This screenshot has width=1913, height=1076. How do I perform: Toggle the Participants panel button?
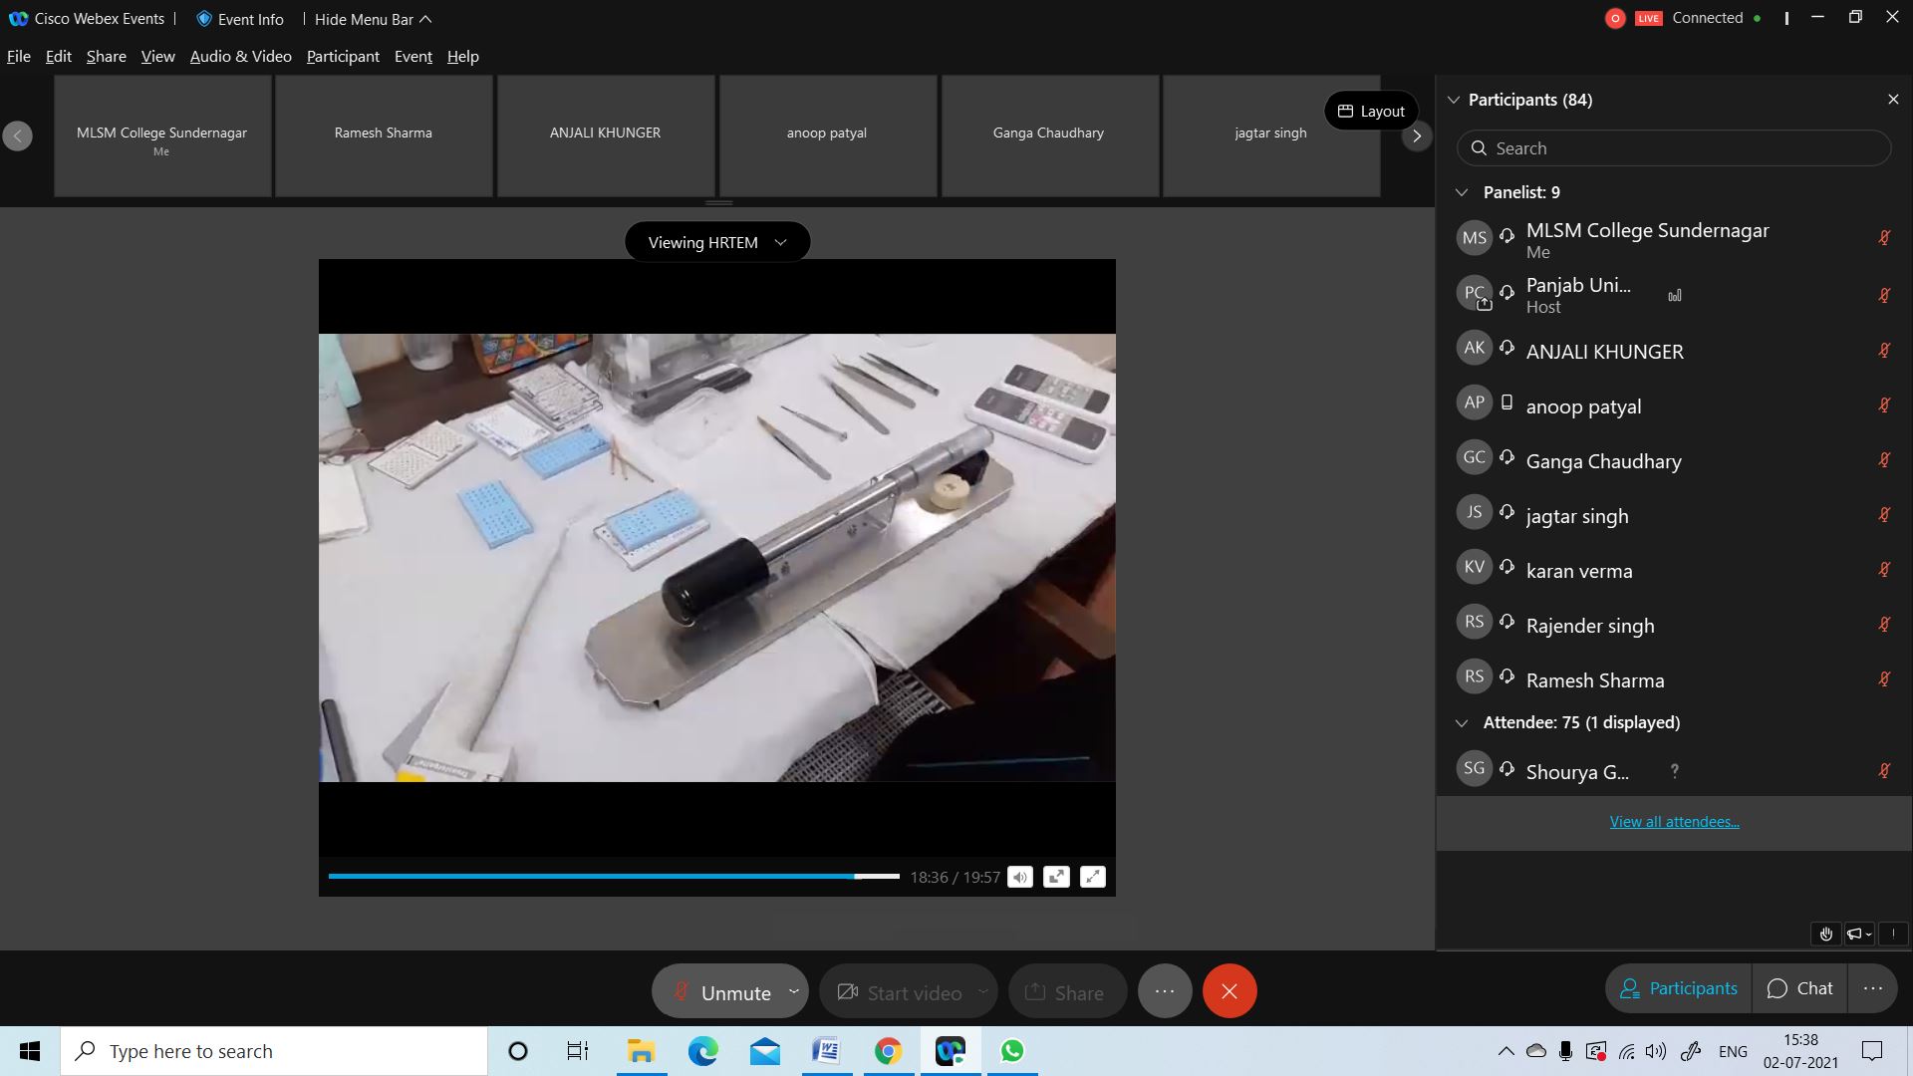(1679, 988)
